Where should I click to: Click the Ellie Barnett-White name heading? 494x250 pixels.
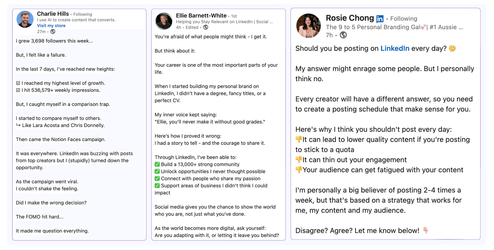pyautogui.click(x=201, y=15)
